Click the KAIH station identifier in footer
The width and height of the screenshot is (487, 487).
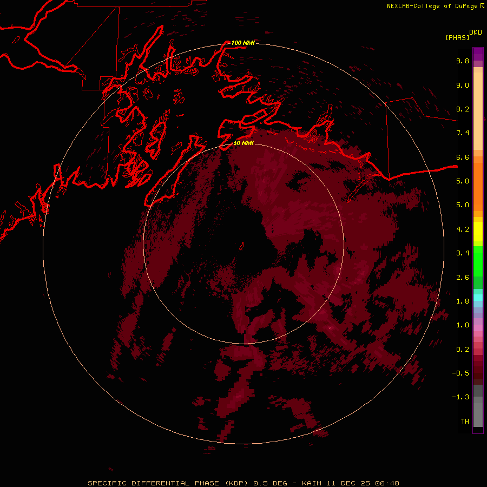pyautogui.click(x=313, y=483)
